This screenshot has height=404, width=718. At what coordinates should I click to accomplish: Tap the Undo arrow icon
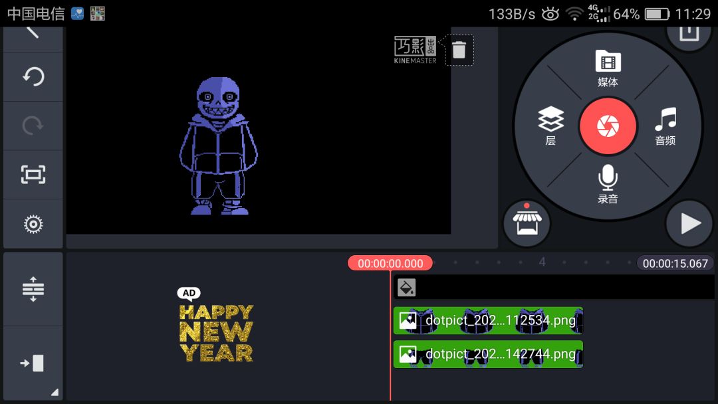pos(33,76)
